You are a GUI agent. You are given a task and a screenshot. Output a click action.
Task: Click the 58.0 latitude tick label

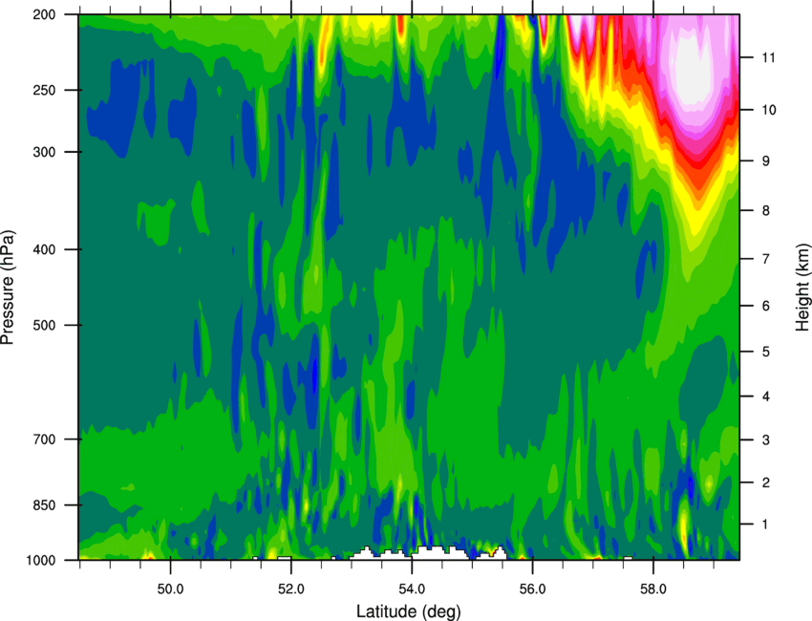pyautogui.click(x=653, y=589)
